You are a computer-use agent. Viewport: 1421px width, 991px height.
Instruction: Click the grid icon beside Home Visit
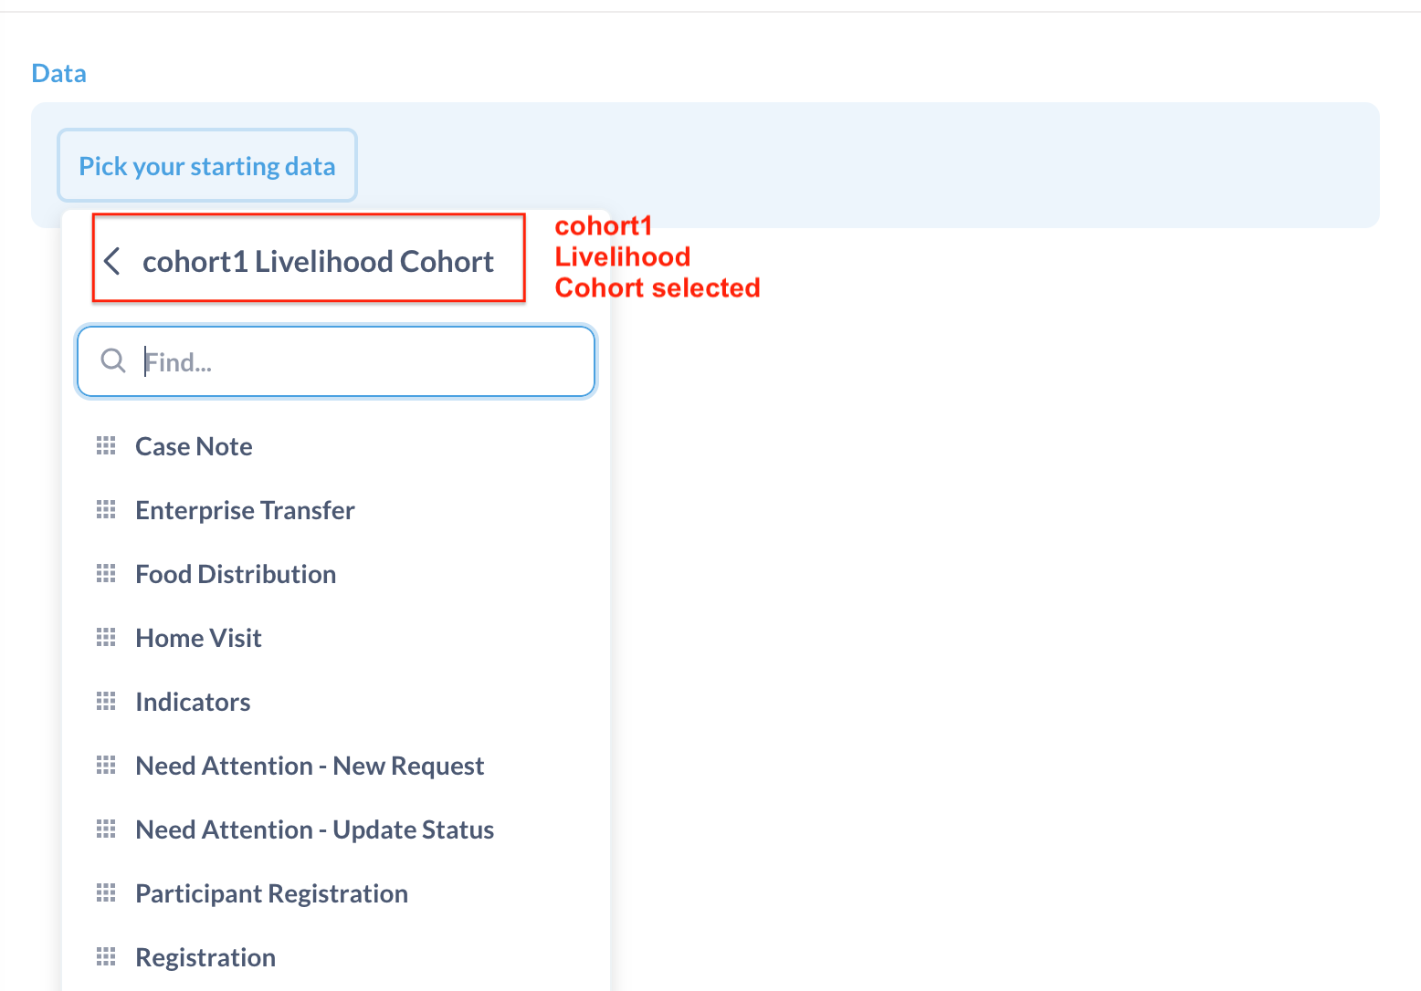point(106,637)
